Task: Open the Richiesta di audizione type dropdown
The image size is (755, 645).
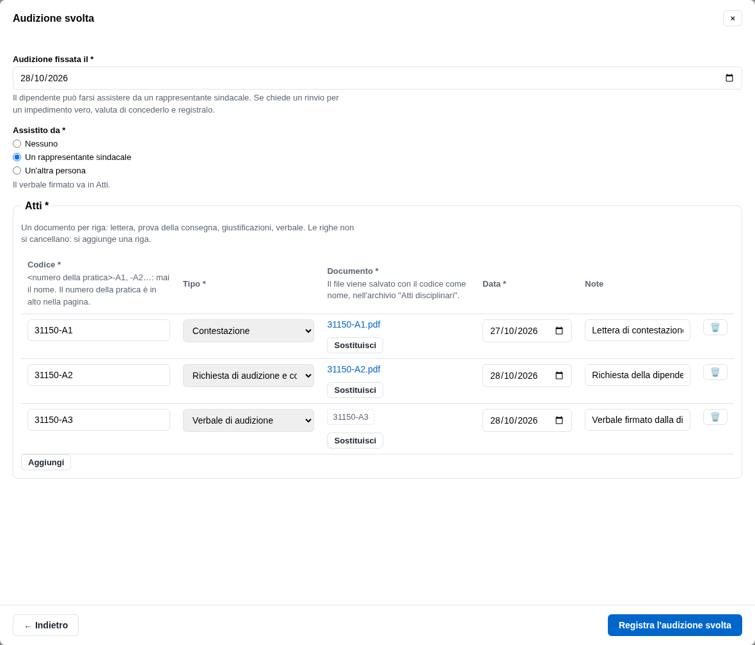Action: click(x=248, y=376)
